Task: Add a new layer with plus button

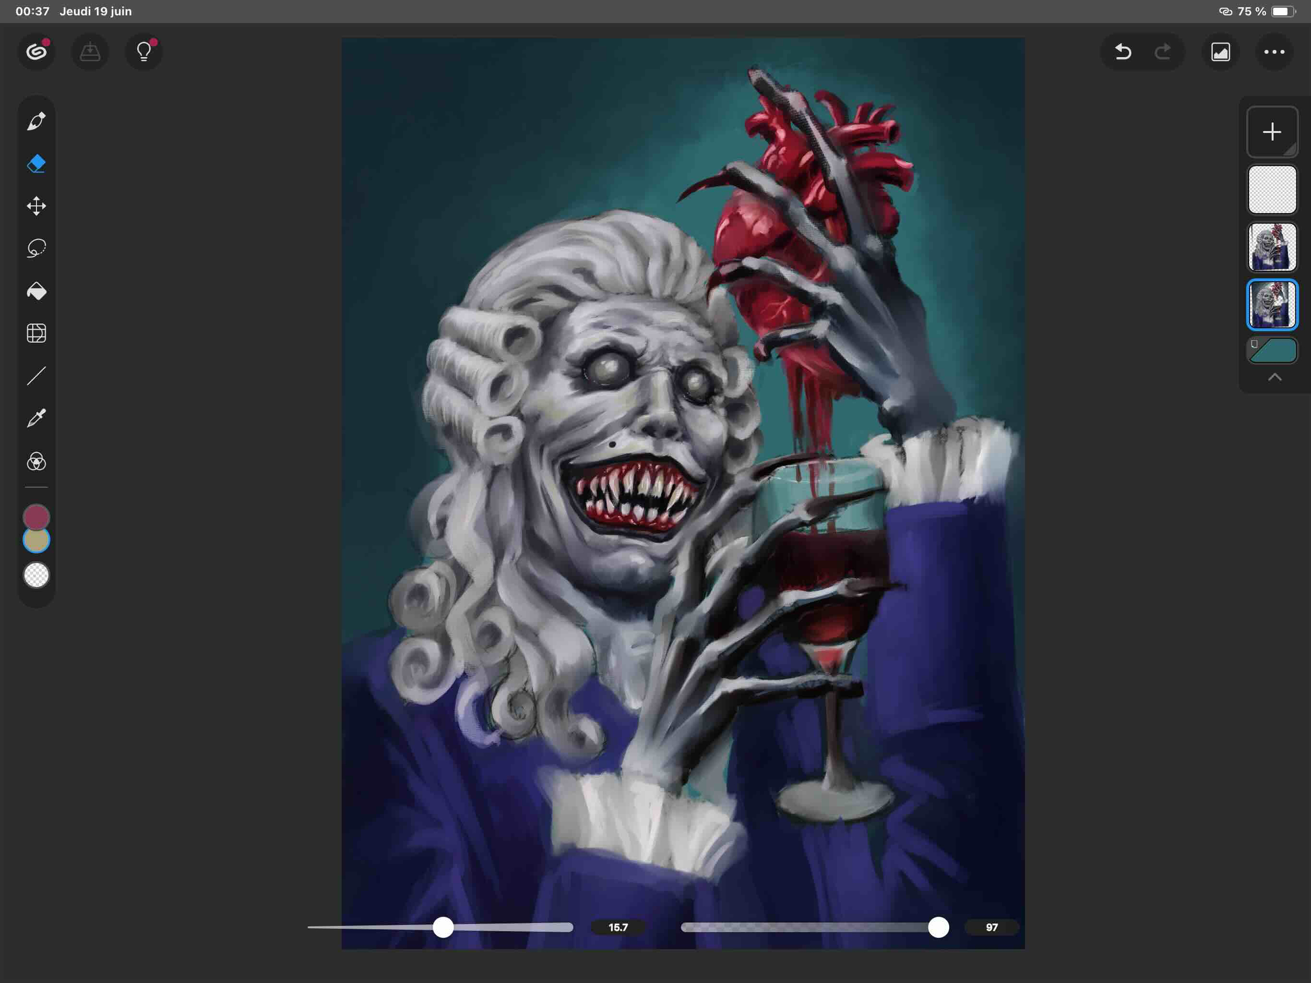Action: pos(1272,132)
